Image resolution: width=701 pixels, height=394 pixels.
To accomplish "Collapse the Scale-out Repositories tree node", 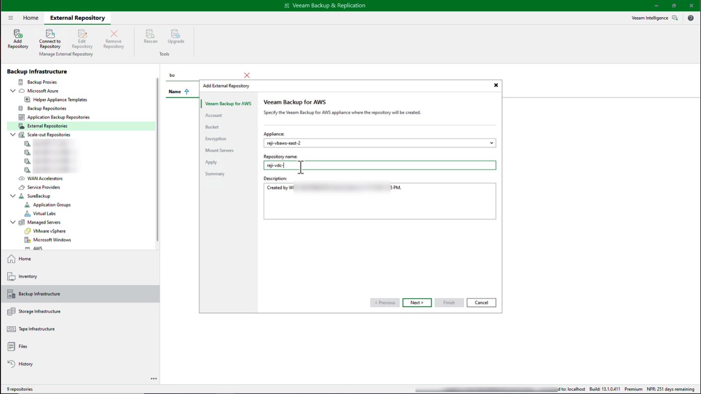I will pos(13,135).
